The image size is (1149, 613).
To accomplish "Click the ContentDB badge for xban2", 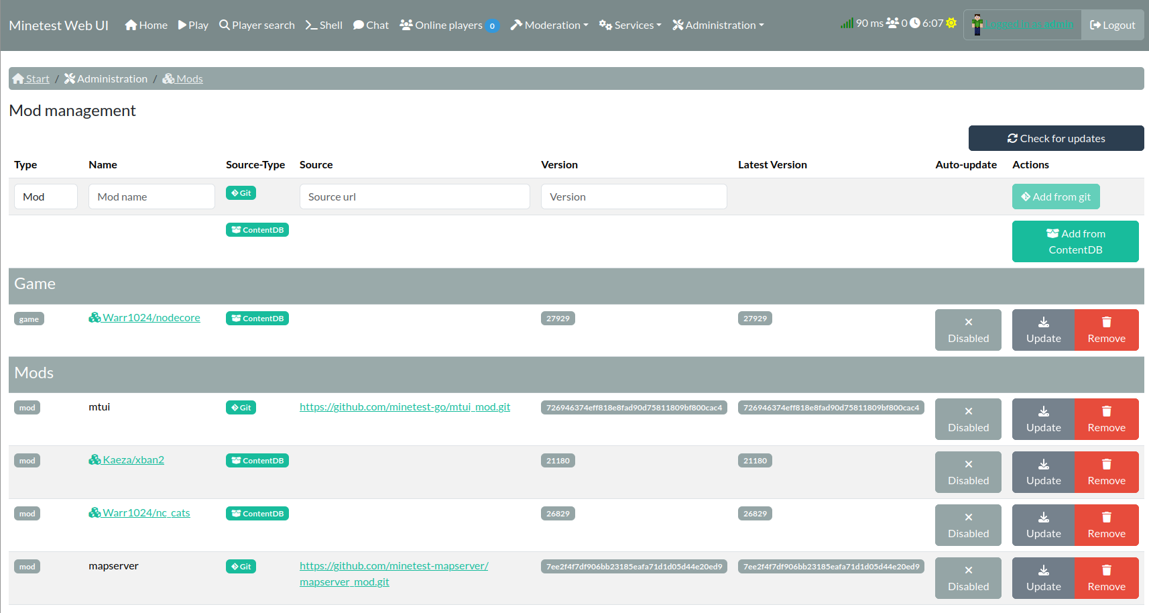I will (x=257, y=461).
